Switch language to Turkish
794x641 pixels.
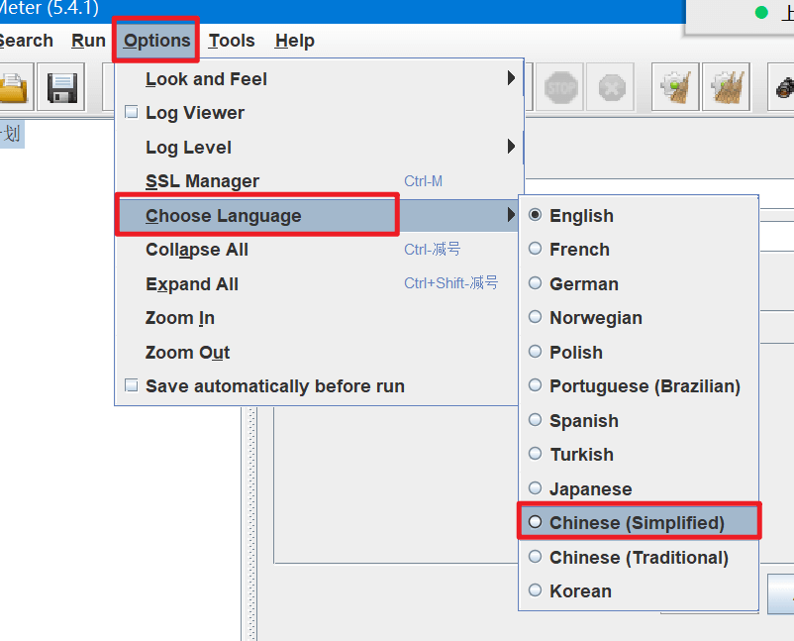pos(639,455)
